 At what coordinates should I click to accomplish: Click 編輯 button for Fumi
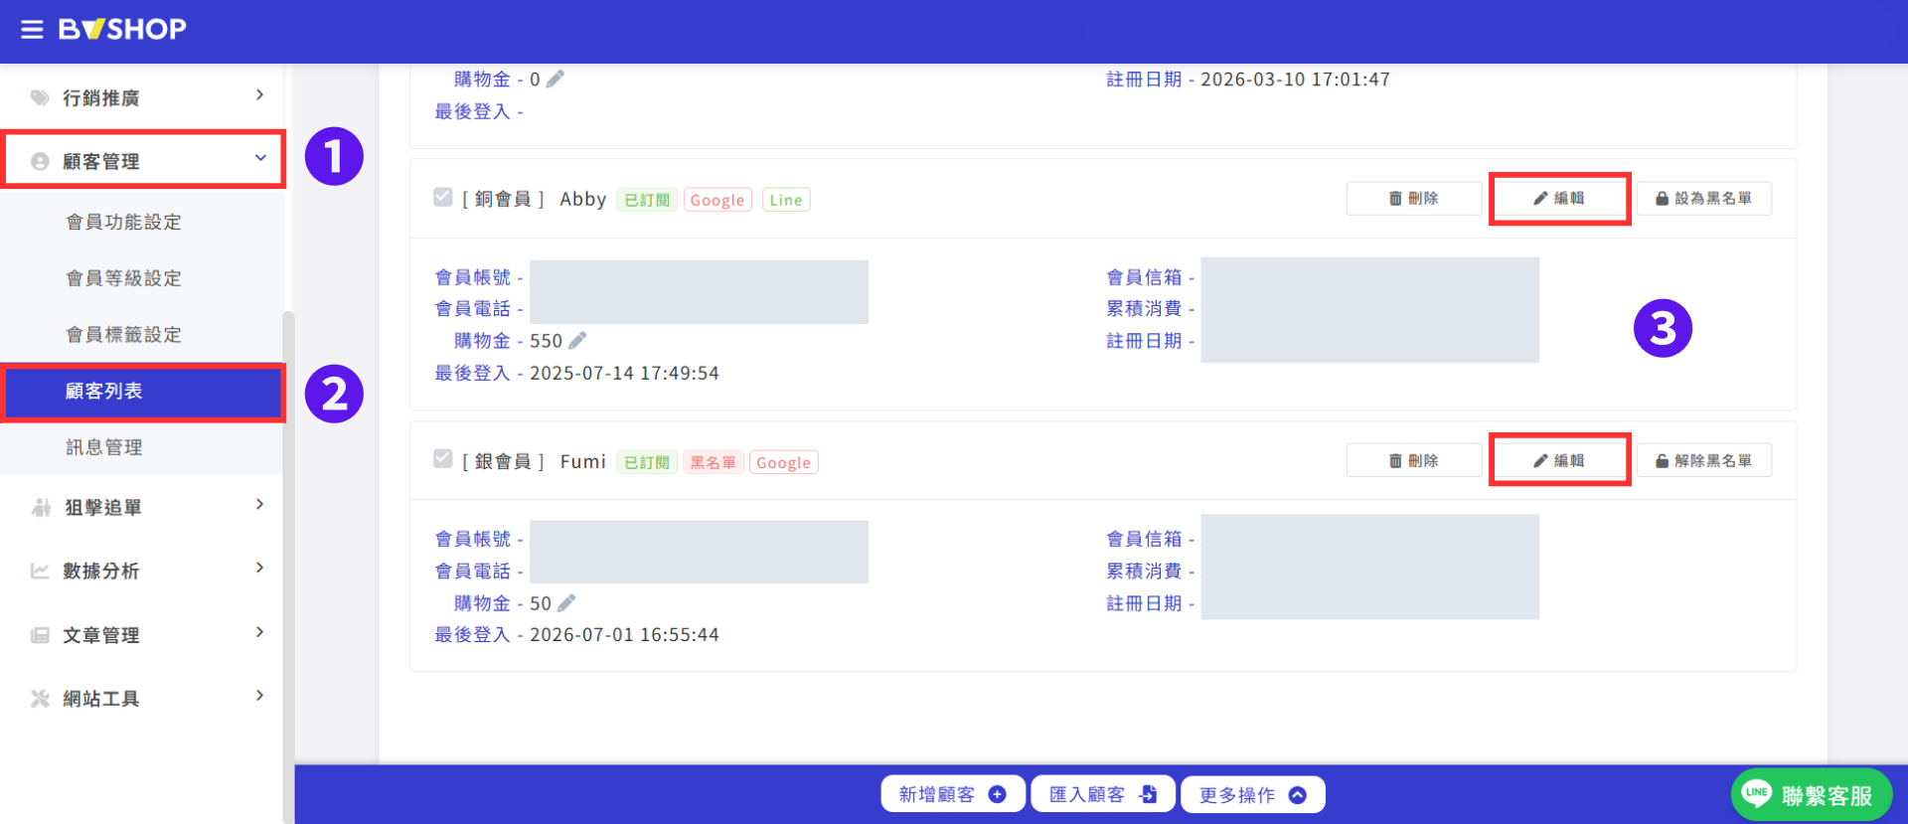tap(1559, 460)
